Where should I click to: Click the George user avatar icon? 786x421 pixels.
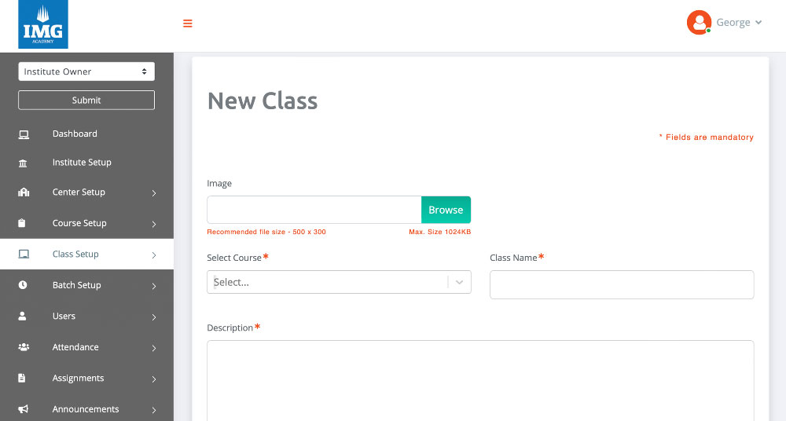coord(698,23)
